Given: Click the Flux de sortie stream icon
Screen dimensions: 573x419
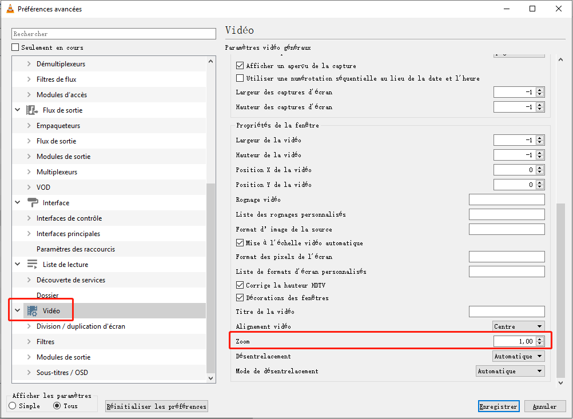Looking at the screenshot, I should tap(31, 110).
